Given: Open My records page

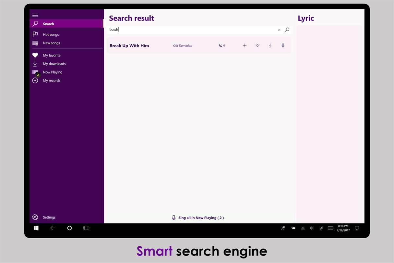Looking at the screenshot, I should 66,81.
